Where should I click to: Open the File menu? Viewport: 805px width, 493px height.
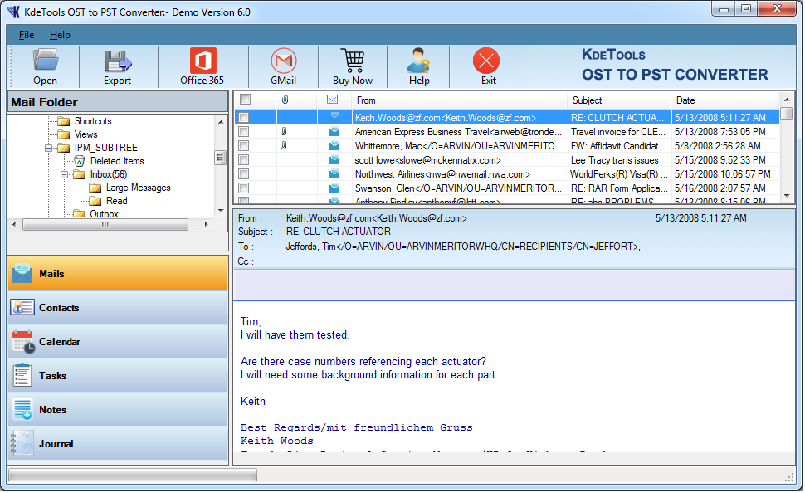click(x=27, y=35)
